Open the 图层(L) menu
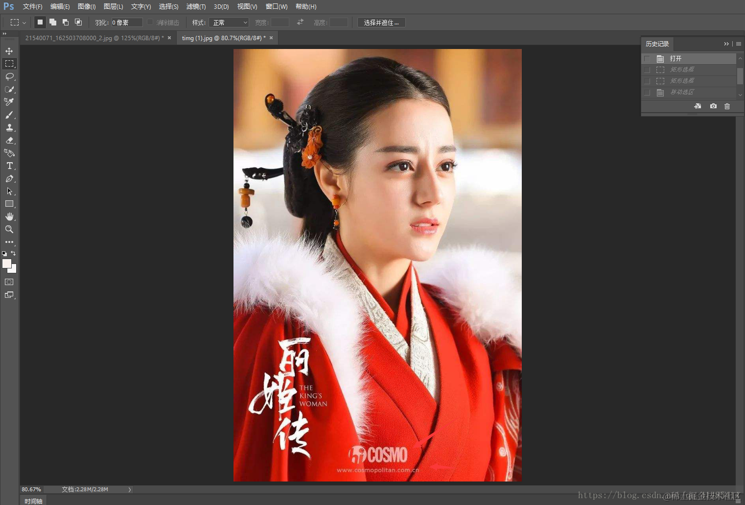Image resolution: width=745 pixels, height=505 pixels. click(114, 6)
